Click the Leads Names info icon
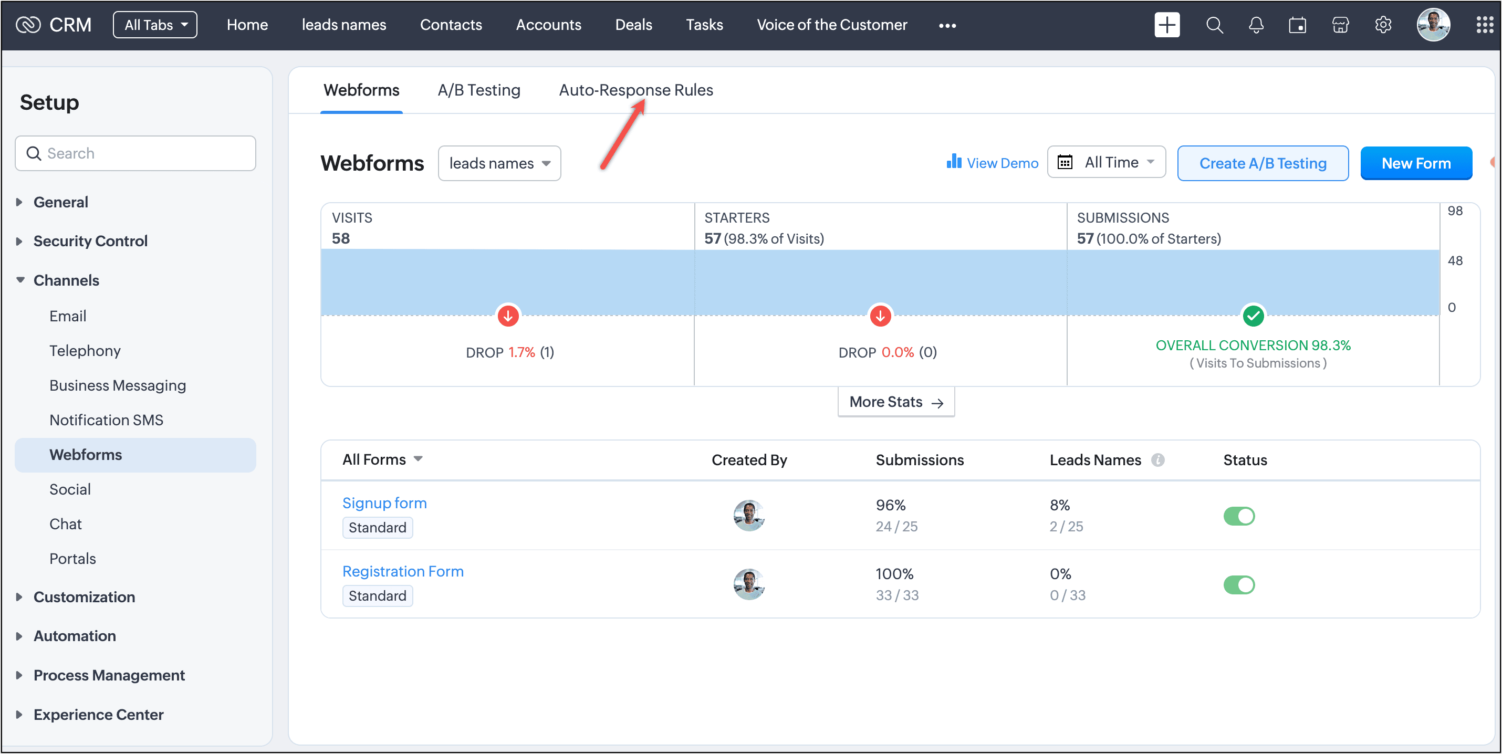1502x754 pixels. click(x=1157, y=460)
